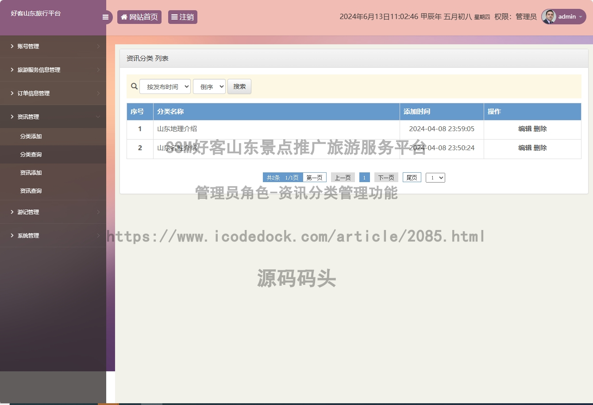This screenshot has width=593, height=405.
Task: Click the 注销 logout button
Action: pyautogui.click(x=183, y=17)
